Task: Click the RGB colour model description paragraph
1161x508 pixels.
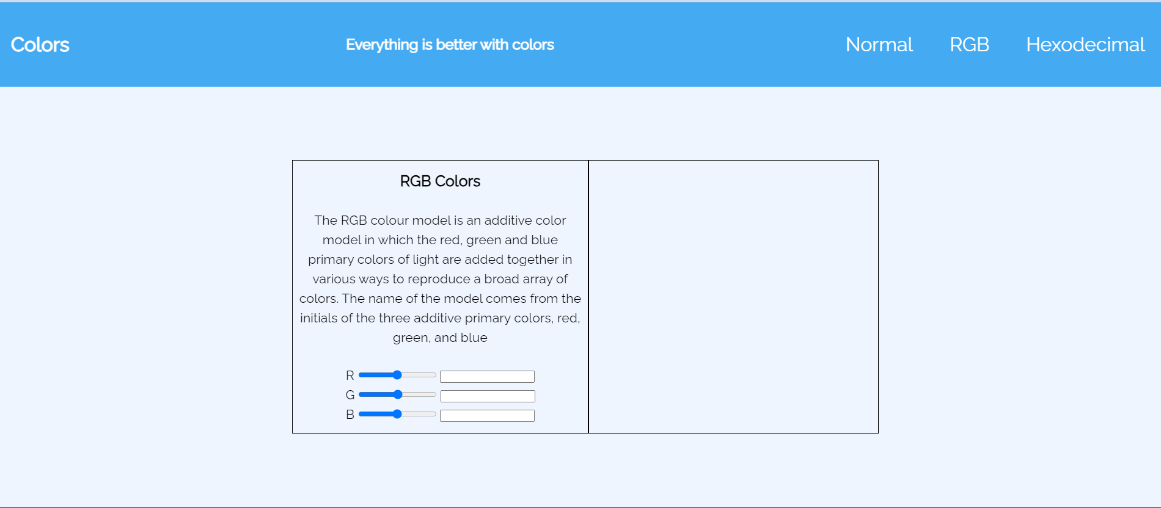Action: click(x=440, y=279)
